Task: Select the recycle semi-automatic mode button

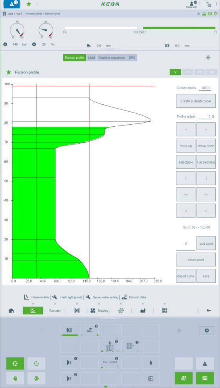Action: 36,364
